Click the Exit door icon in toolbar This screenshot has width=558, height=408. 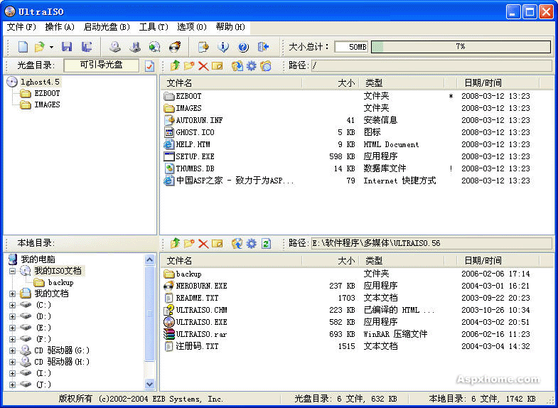(x=263, y=47)
